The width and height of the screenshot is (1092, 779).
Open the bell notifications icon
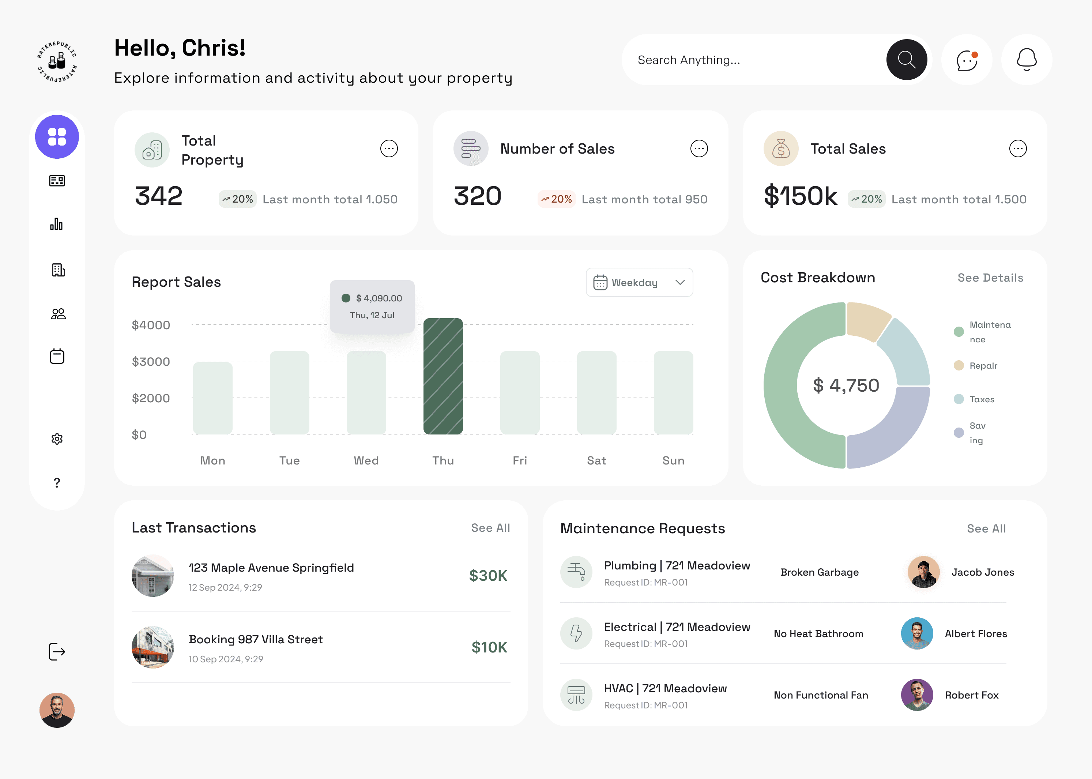click(x=1026, y=60)
